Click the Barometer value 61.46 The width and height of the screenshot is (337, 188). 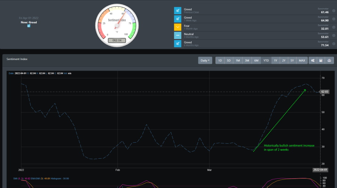325,12
